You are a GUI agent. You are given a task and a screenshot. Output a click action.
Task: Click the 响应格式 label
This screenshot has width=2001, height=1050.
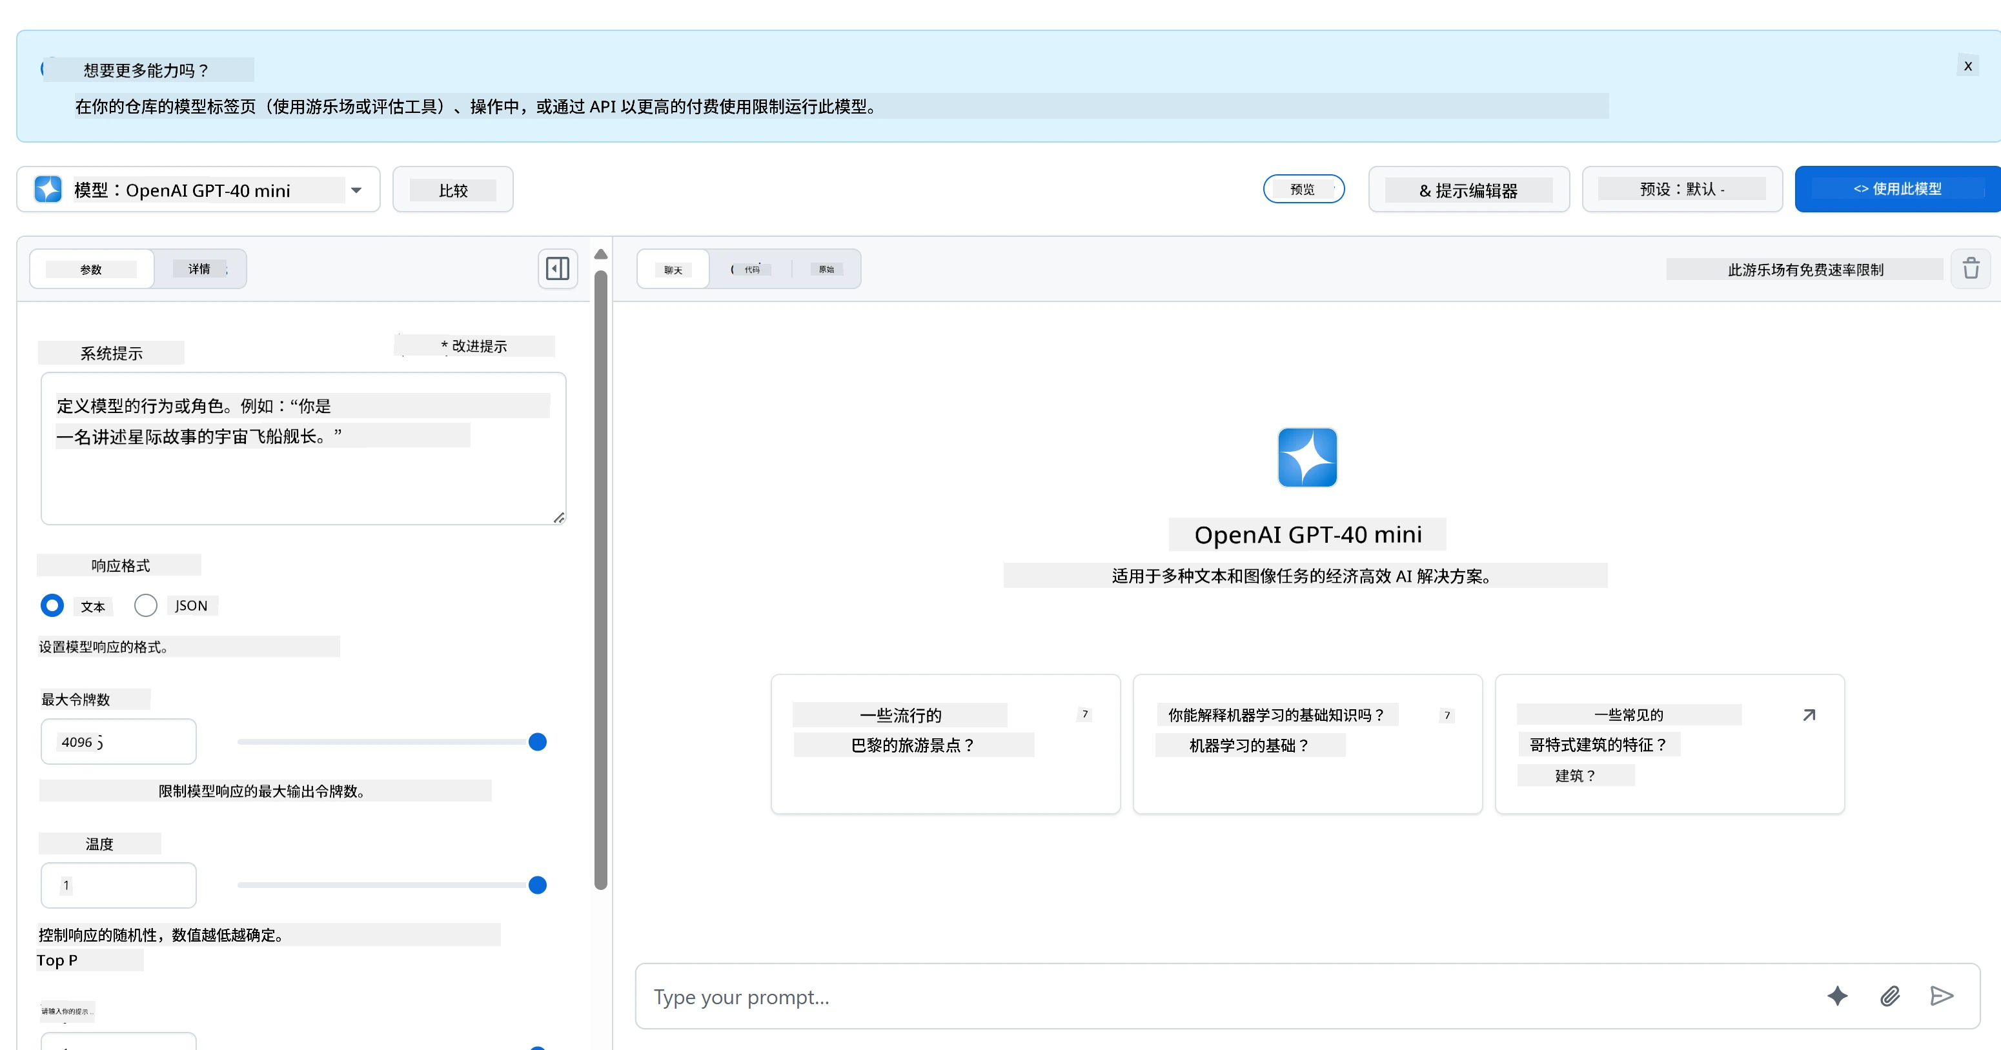click(x=121, y=565)
